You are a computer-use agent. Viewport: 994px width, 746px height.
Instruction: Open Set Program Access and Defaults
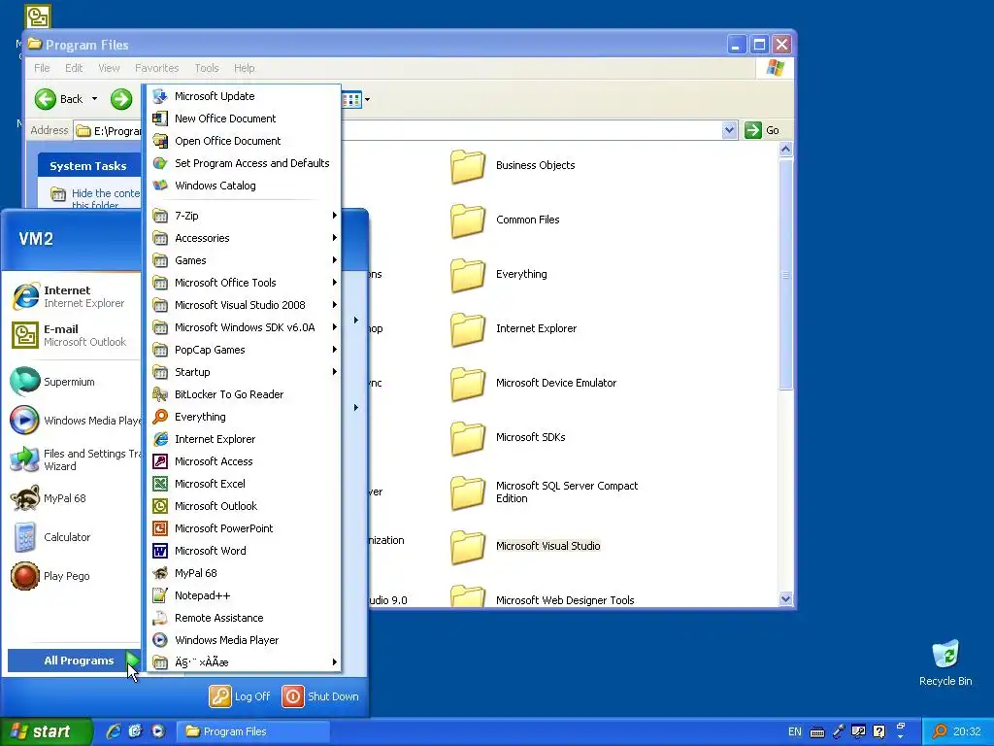click(244, 163)
